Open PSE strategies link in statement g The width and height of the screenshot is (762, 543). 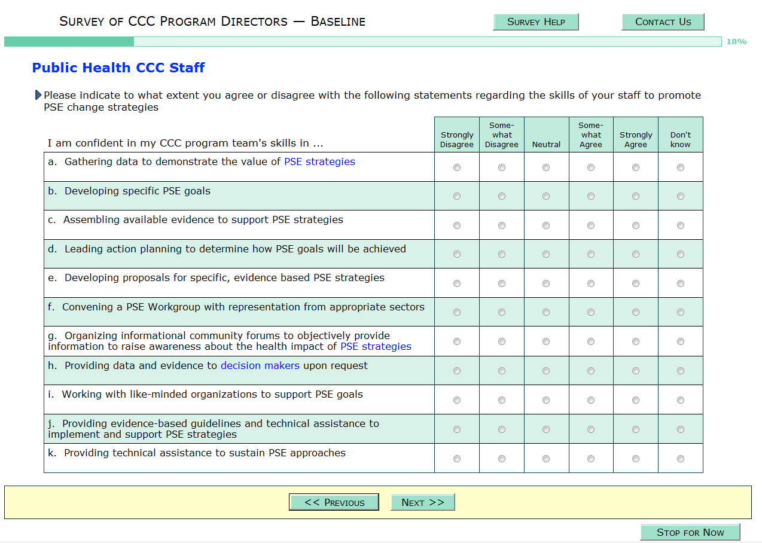pos(376,346)
